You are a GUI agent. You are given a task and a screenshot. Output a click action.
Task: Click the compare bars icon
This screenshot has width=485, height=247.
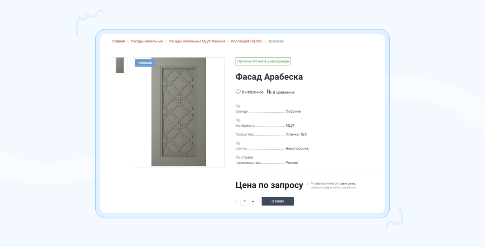point(269,92)
